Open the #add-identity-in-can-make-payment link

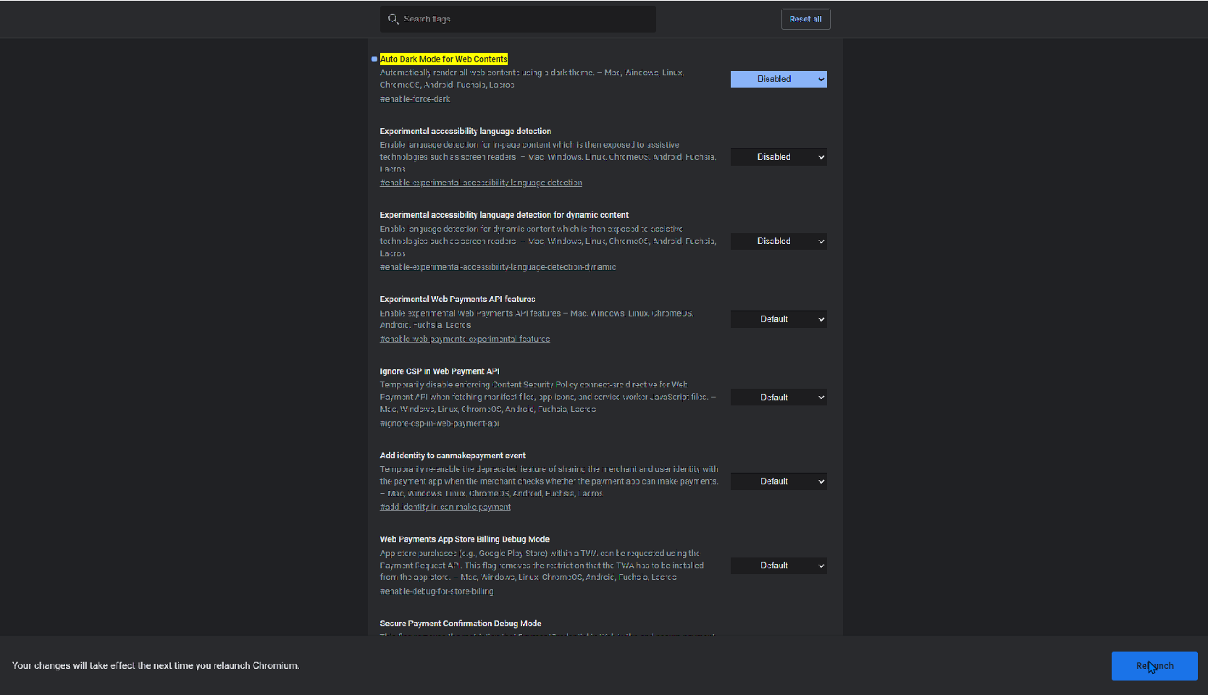pyautogui.click(x=445, y=507)
